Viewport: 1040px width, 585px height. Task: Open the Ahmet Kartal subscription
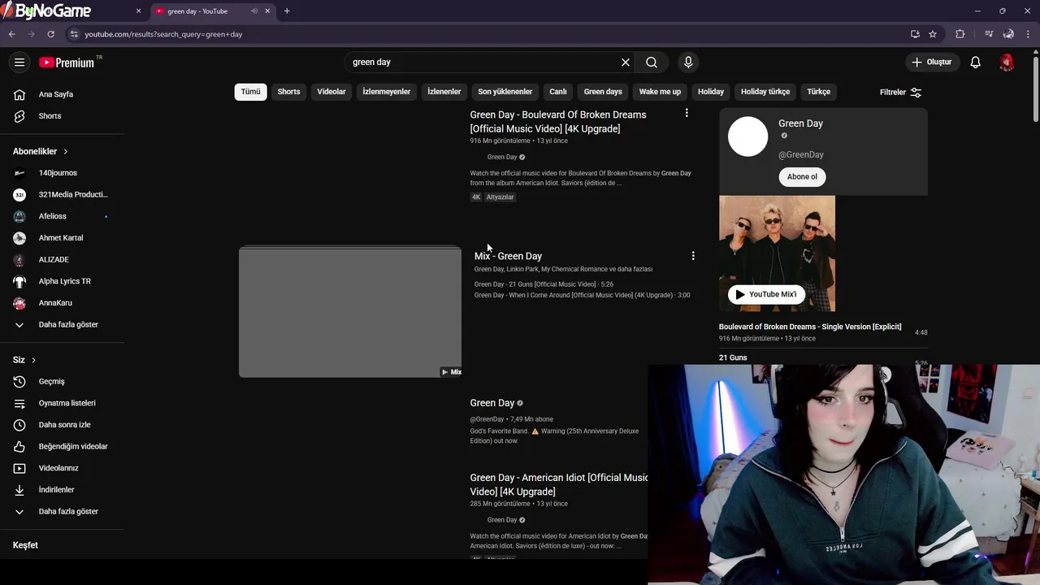pyautogui.click(x=62, y=238)
